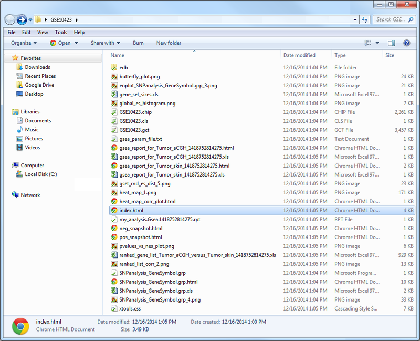This screenshot has height=341, width=420.
Task: Select pvalues_vs_nes_plot.png file name
Action: pyautogui.click(x=147, y=246)
